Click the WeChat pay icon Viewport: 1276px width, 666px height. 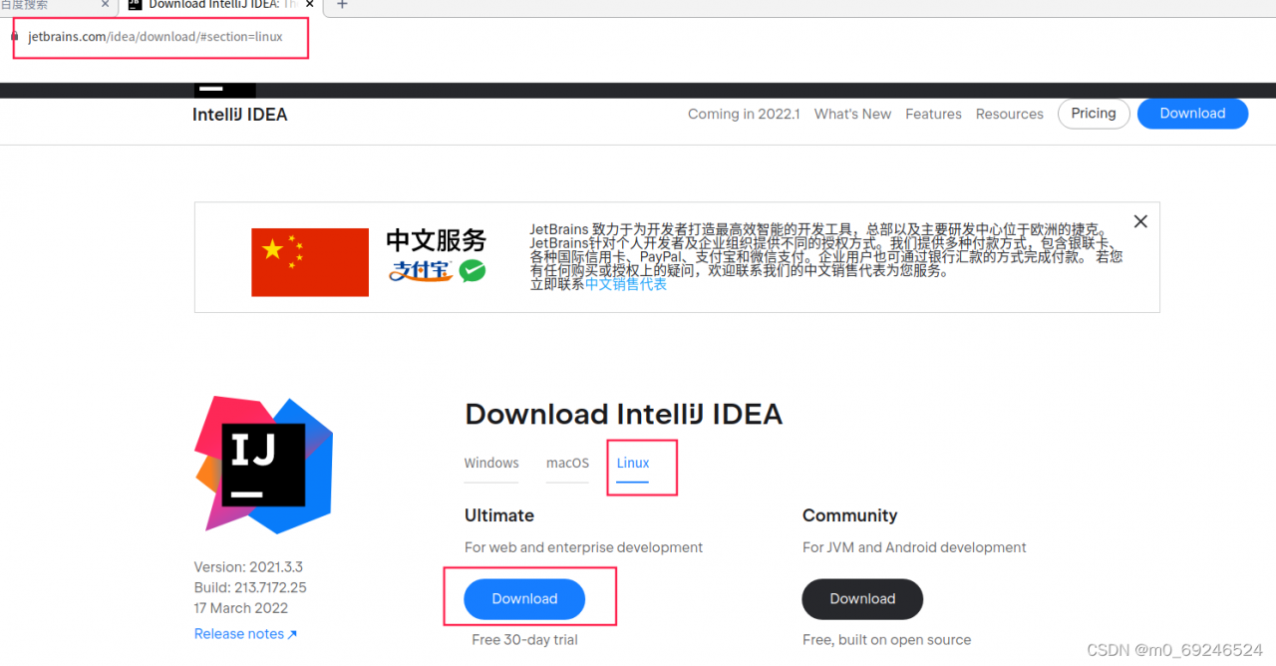[x=473, y=270]
